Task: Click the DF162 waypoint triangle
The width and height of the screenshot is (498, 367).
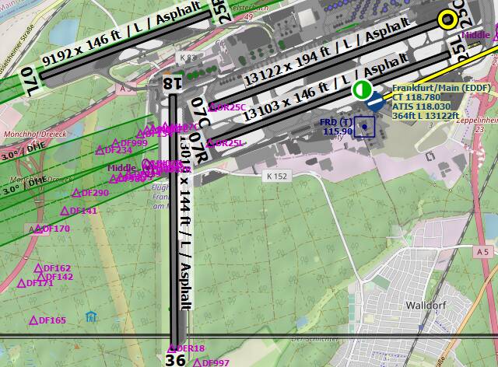Action: coord(38,268)
